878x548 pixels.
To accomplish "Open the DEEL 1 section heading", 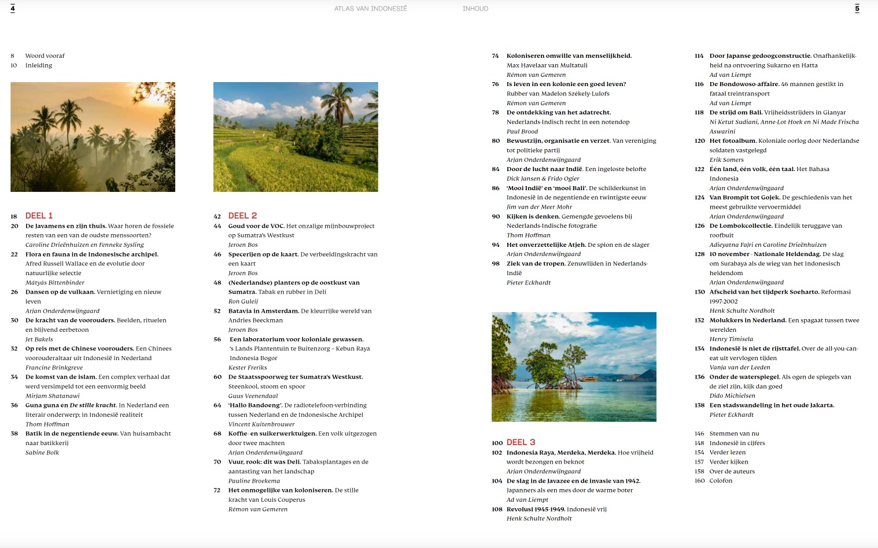I will click(x=39, y=216).
